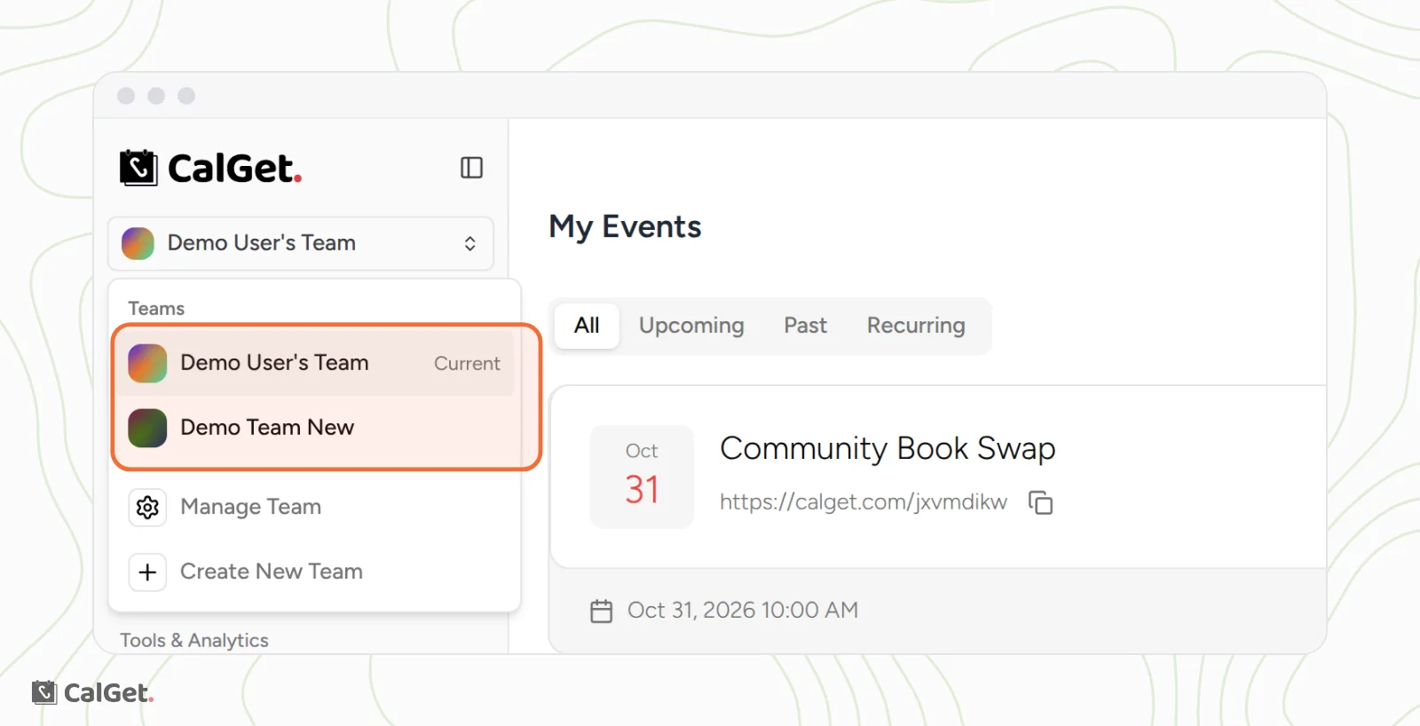The image size is (1420, 726).
Task: Open the calget.com/jxvmdikw event link
Action: [864, 502]
